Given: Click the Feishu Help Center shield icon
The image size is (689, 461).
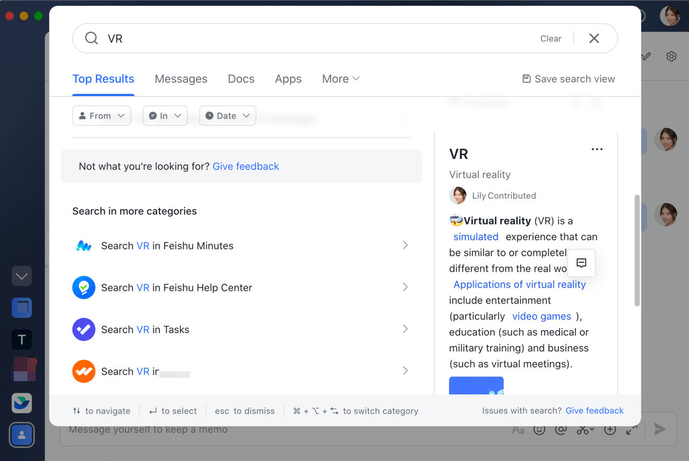Looking at the screenshot, I should 83,287.
